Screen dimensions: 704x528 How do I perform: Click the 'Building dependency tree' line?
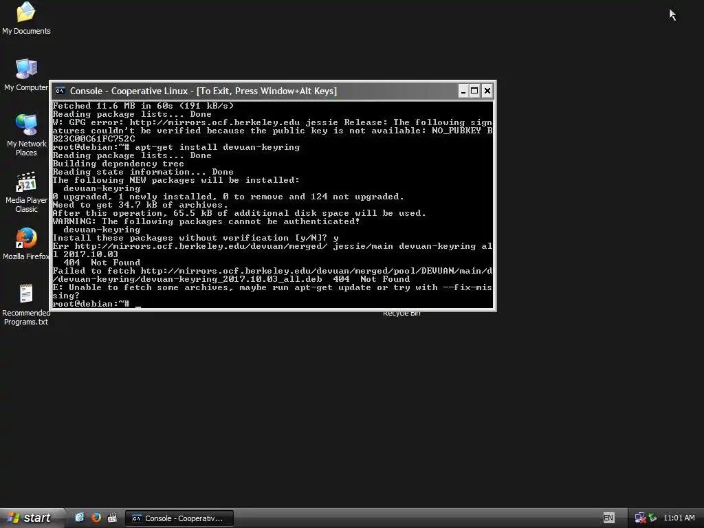[118, 164]
